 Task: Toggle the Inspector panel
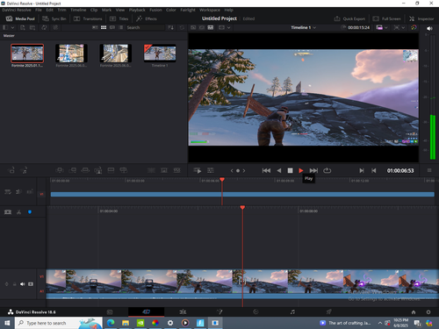pyautogui.click(x=421, y=18)
